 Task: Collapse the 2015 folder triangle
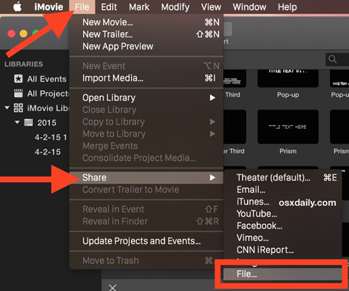click(x=17, y=122)
